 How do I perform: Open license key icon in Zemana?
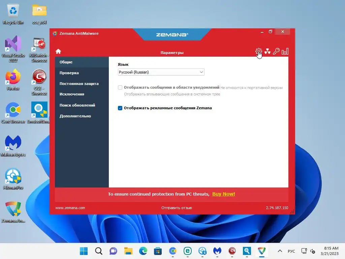pyautogui.click(x=276, y=52)
